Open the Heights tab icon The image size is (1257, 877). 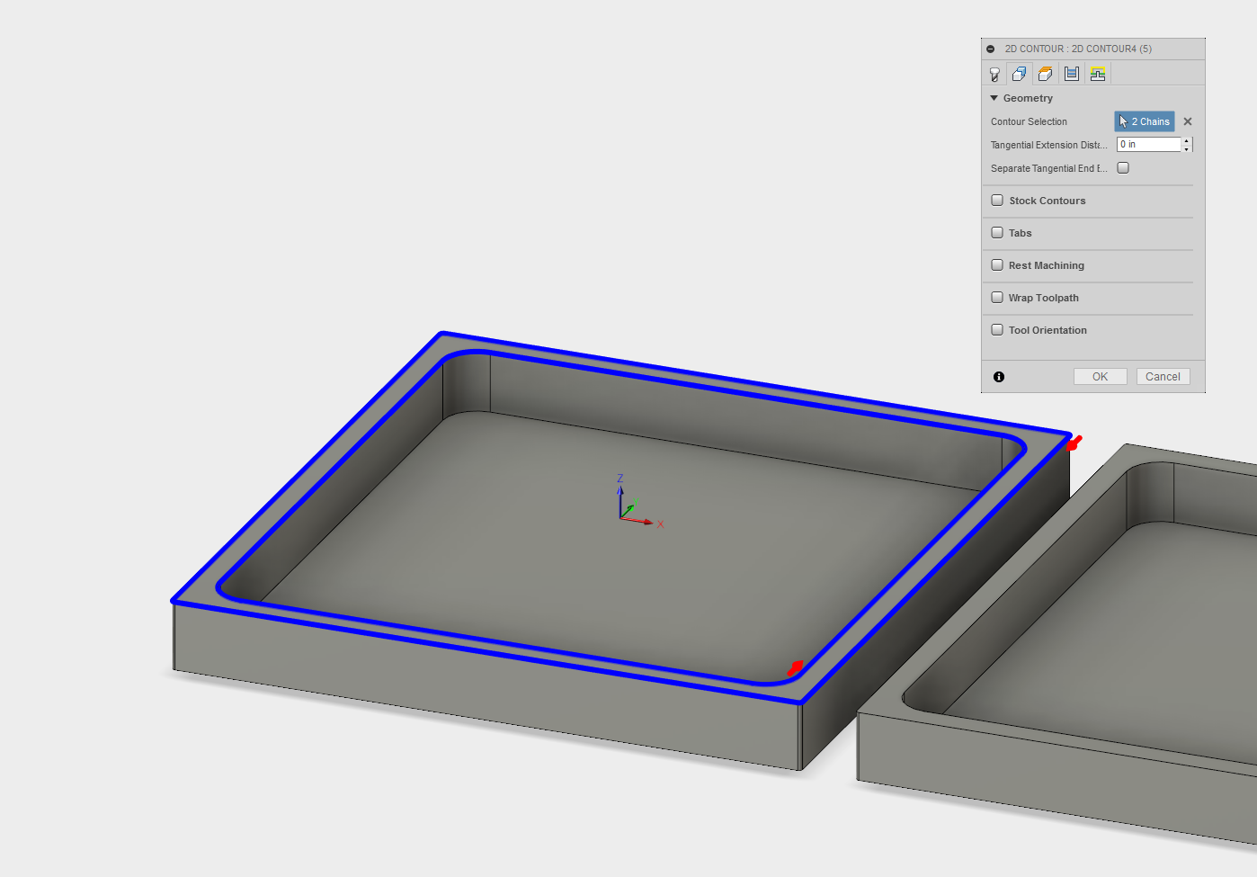pos(1045,75)
